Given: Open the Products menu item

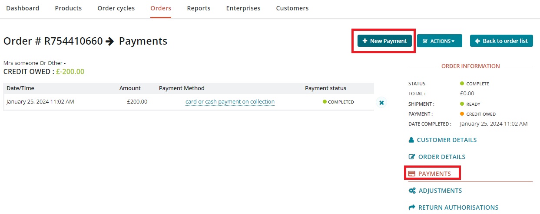Looking at the screenshot, I should click(x=68, y=8).
